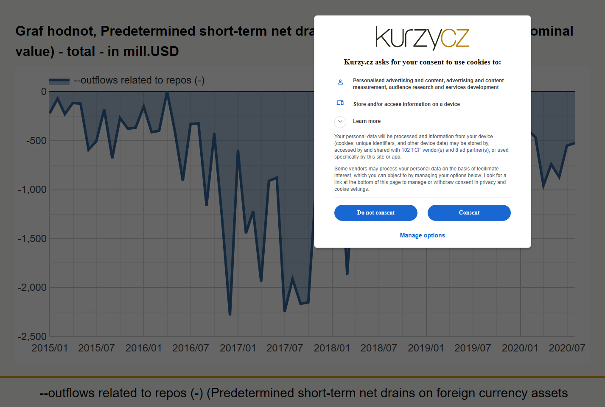Click the Kurzy.cz logo in dialog

pos(422,38)
